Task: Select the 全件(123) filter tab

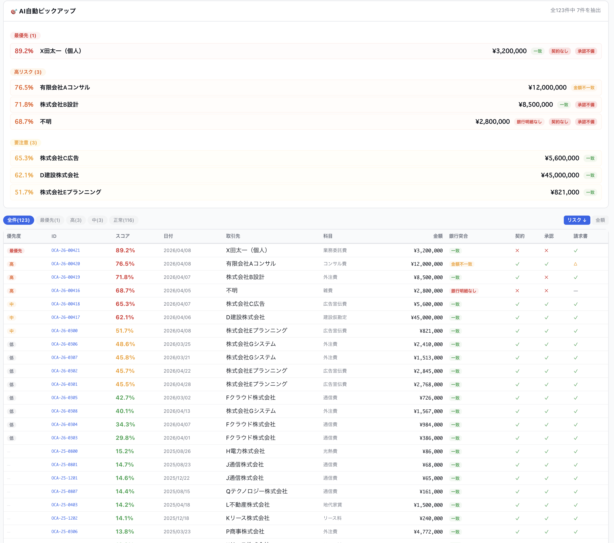Action: coord(19,220)
